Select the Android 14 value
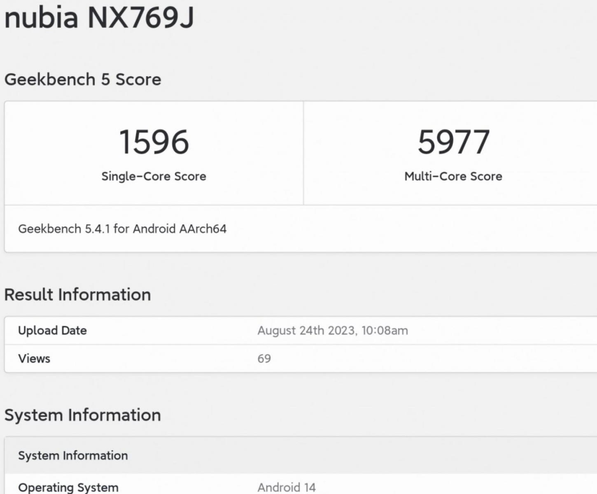Image resolution: width=597 pixels, height=494 pixels. [x=287, y=487]
